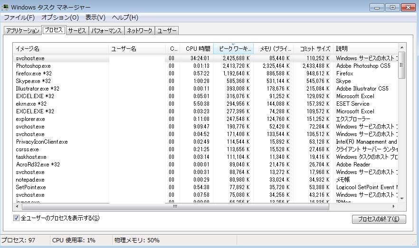Select the ekrn.exe *32 process
This screenshot has height=248, width=419.
pyautogui.click(x=206, y=104)
